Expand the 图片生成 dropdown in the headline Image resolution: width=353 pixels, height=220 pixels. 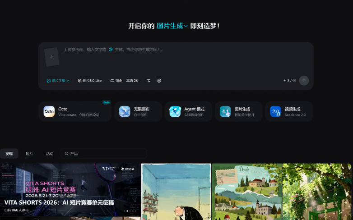[172, 26]
